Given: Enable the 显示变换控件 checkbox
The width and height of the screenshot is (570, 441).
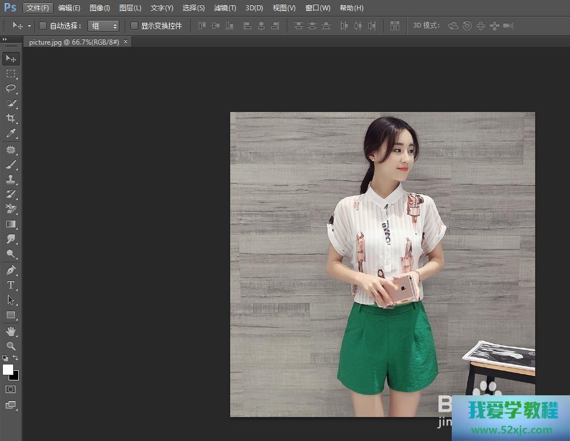Looking at the screenshot, I should click(x=134, y=26).
